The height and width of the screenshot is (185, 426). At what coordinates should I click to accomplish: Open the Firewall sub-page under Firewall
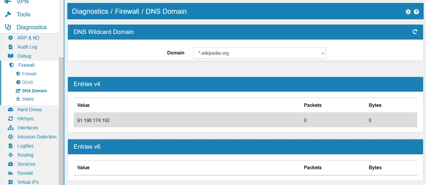point(29,74)
